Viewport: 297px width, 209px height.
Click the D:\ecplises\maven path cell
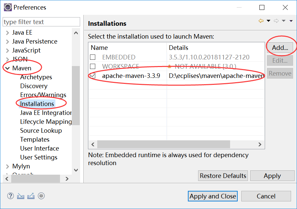[x=216, y=76]
